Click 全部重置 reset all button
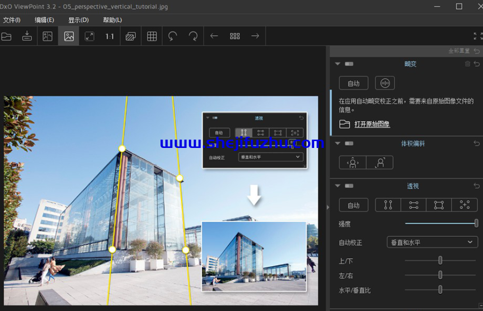This screenshot has height=311, width=483. pyautogui.click(x=459, y=51)
